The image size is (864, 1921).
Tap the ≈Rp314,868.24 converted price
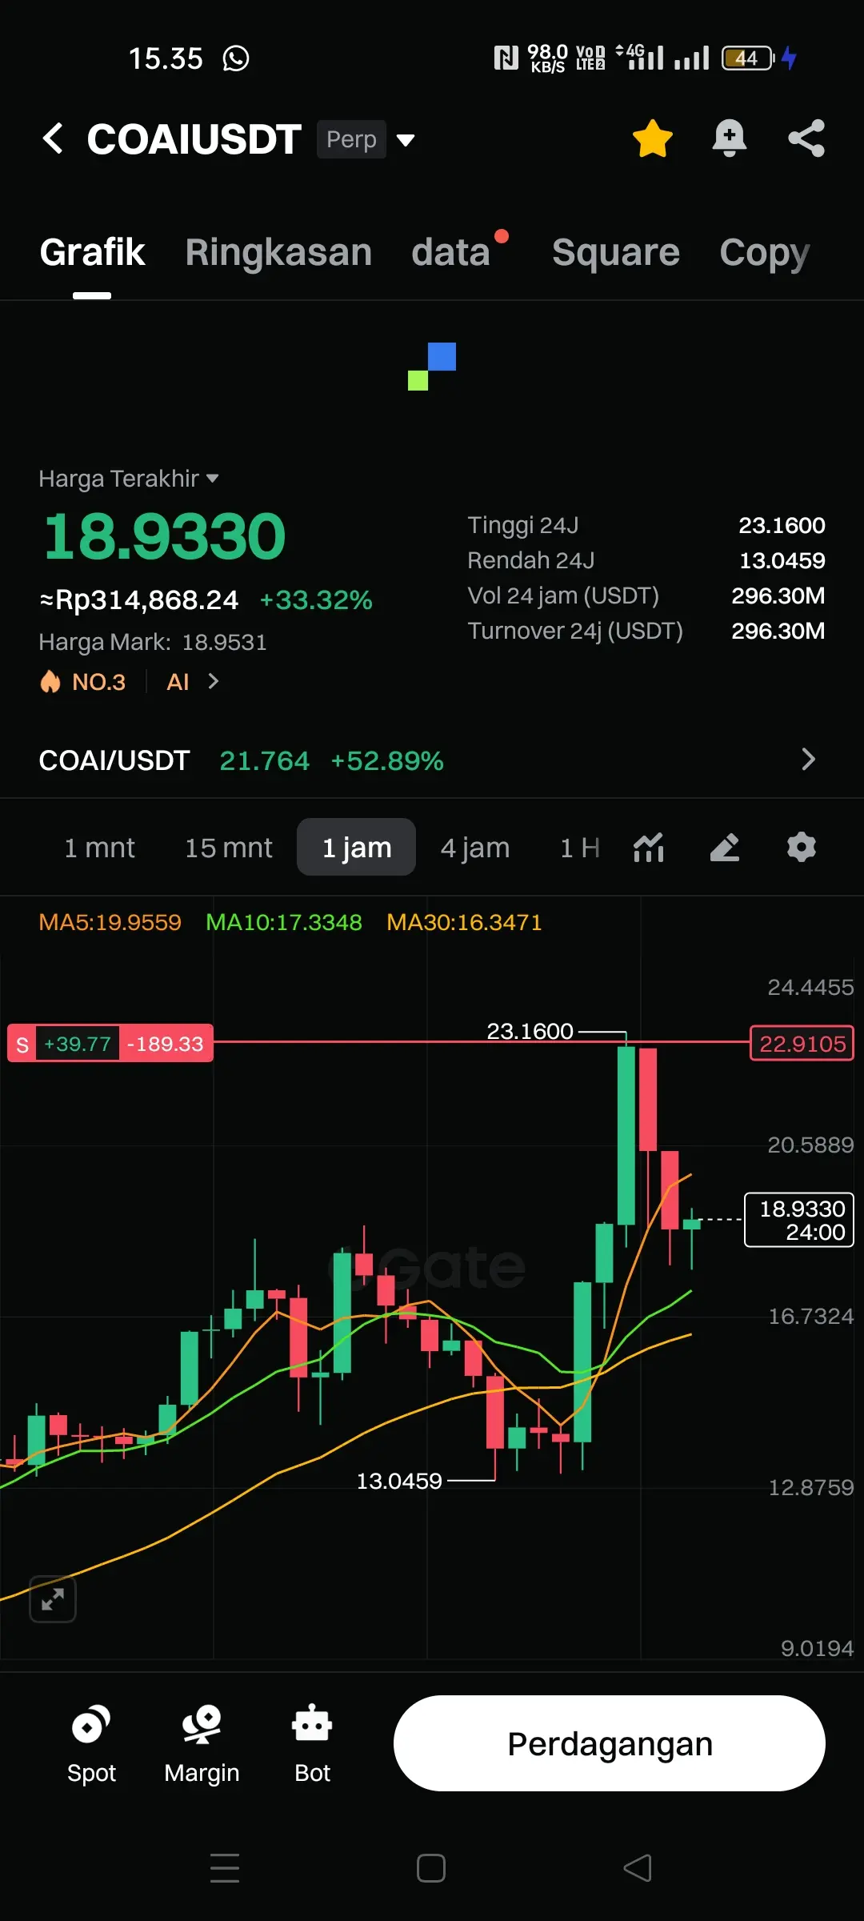(139, 600)
